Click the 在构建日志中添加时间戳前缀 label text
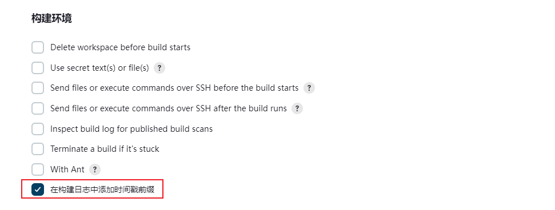 102,190
